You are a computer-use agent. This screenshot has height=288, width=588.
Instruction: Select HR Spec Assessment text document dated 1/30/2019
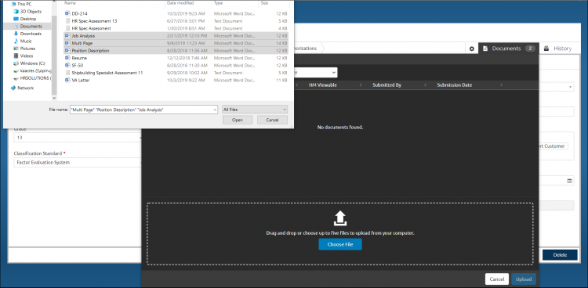176,28
